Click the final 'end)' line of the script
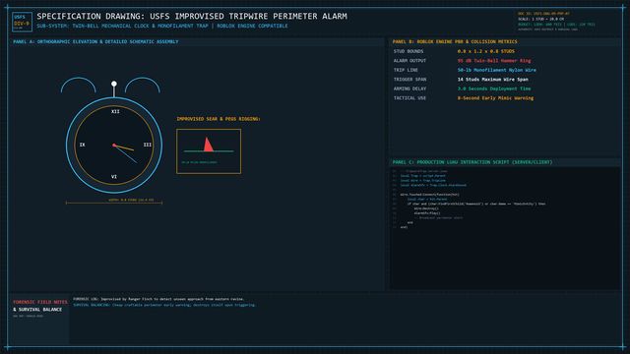The height and width of the screenshot is (354, 630). pyautogui.click(x=404, y=227)
